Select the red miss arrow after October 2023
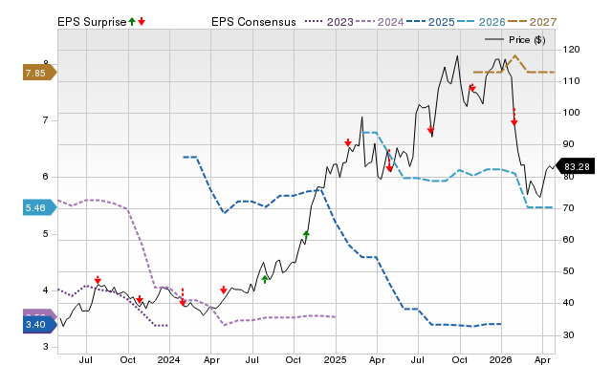This screenshot has height=365, width=612. pyautogui.click(x=140, y=299)
